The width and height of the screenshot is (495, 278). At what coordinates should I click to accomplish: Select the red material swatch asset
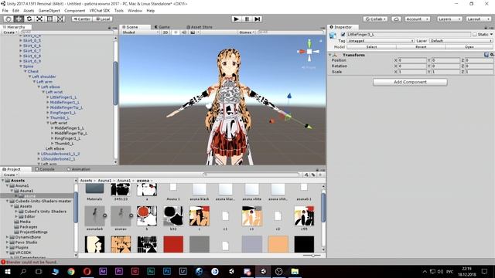click(x=173, y=244)
